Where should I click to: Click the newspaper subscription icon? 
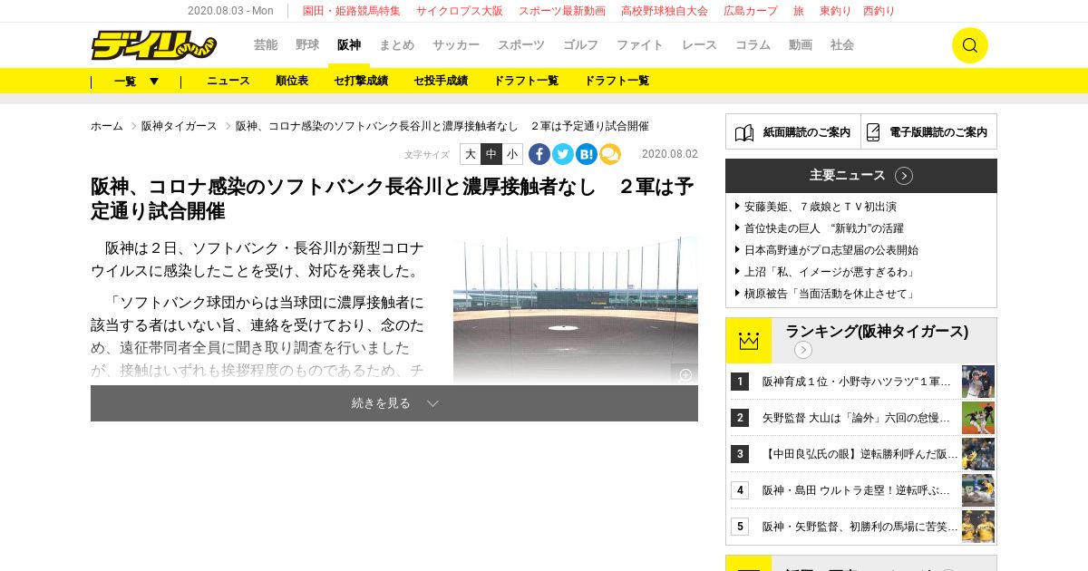point(744,132)
